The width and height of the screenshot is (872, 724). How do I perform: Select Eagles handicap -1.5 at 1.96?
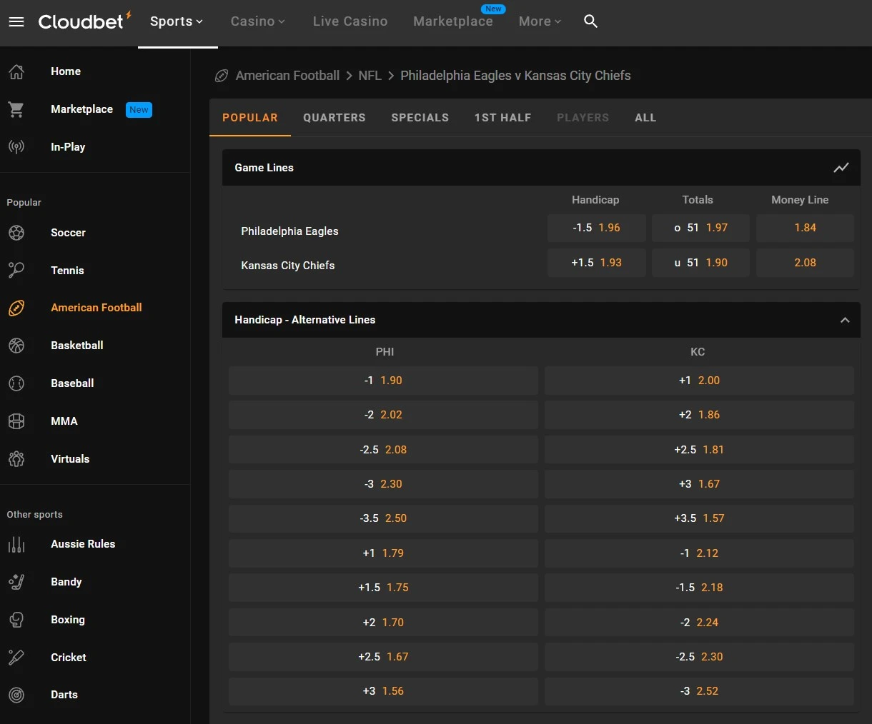(x=597, y=228)
